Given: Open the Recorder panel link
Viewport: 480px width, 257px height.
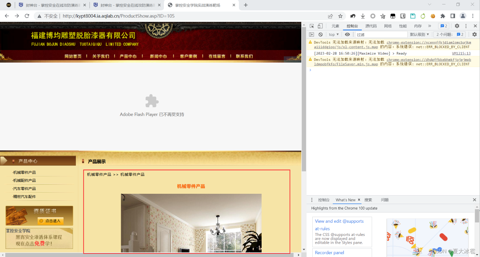Looking at the screenshot, I should point(329,253).
